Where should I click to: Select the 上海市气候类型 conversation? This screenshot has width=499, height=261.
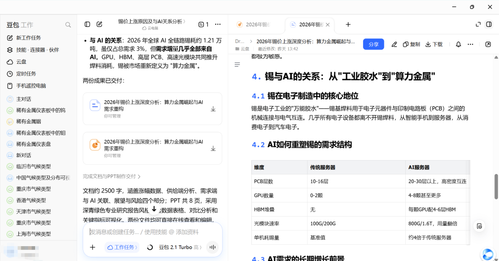coord(38,234)
